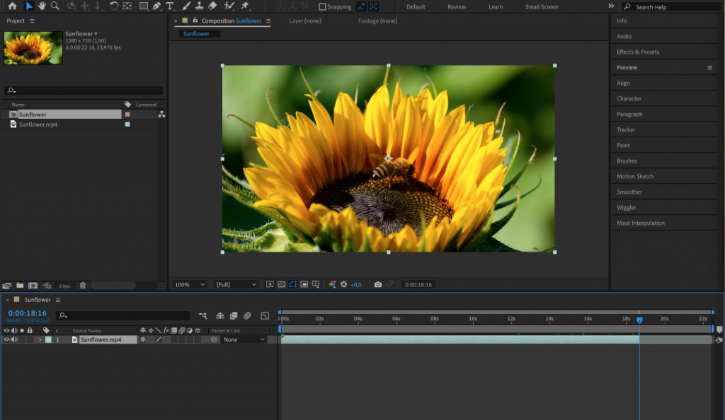Mute audio for the Sunflower.mp4 layer
Screen dimensions: 725x420
[x=14, y=339]
